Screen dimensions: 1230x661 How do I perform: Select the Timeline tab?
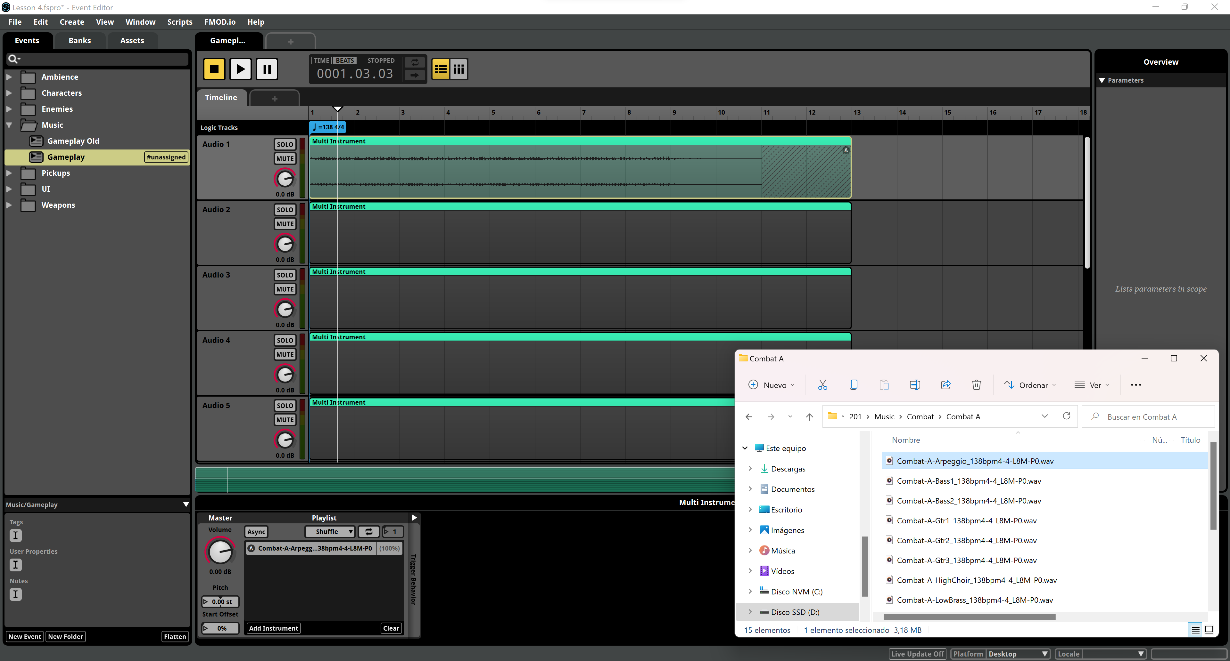click(221, 97)
